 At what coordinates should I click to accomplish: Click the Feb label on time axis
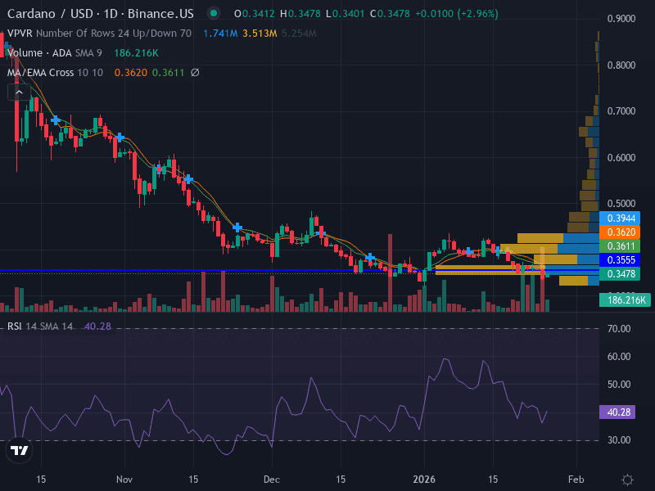coord(576,480)
